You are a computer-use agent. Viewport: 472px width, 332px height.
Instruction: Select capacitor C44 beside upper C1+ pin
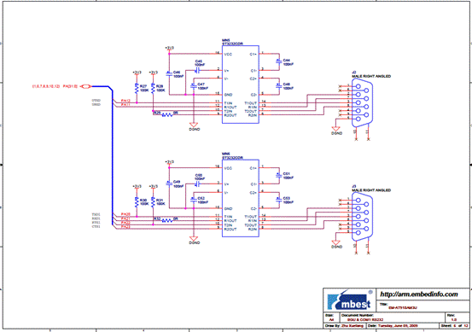coord(279,61)
